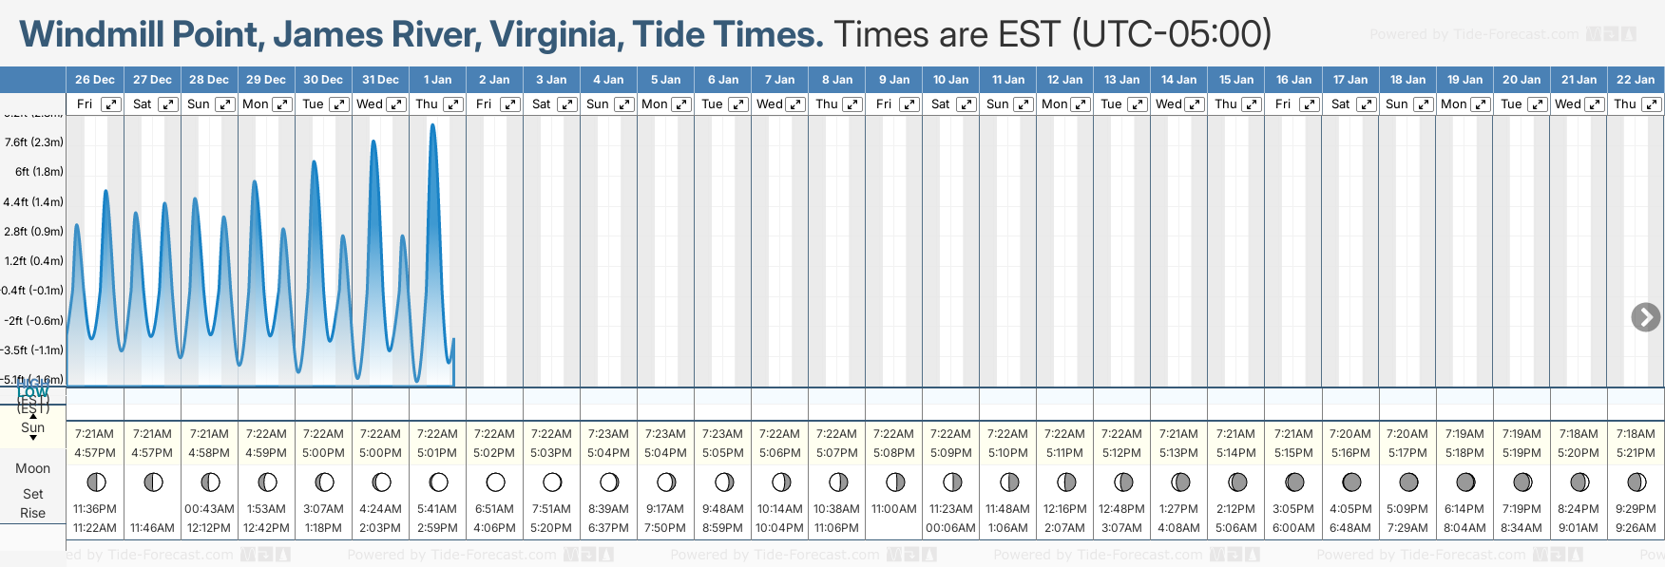
Task: Expand the Thu 22 Jan day
Action: 1652,104
